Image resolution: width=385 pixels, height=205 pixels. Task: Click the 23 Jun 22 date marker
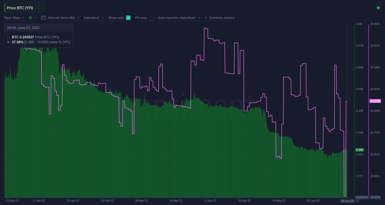click(x=347, y=201)
